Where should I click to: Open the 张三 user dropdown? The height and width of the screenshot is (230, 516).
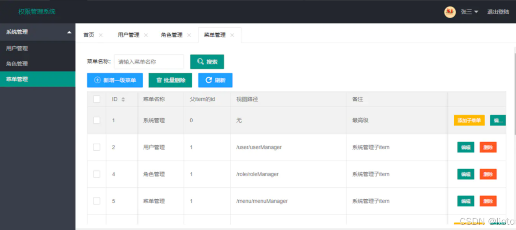469,12
